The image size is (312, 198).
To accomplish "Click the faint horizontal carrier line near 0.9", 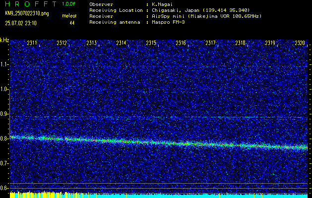I will (159, 117).
